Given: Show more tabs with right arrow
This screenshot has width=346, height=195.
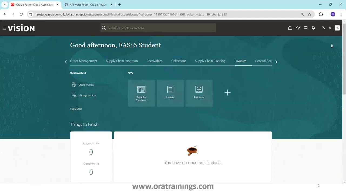Looking at the screenshot, I should (276, 62).
